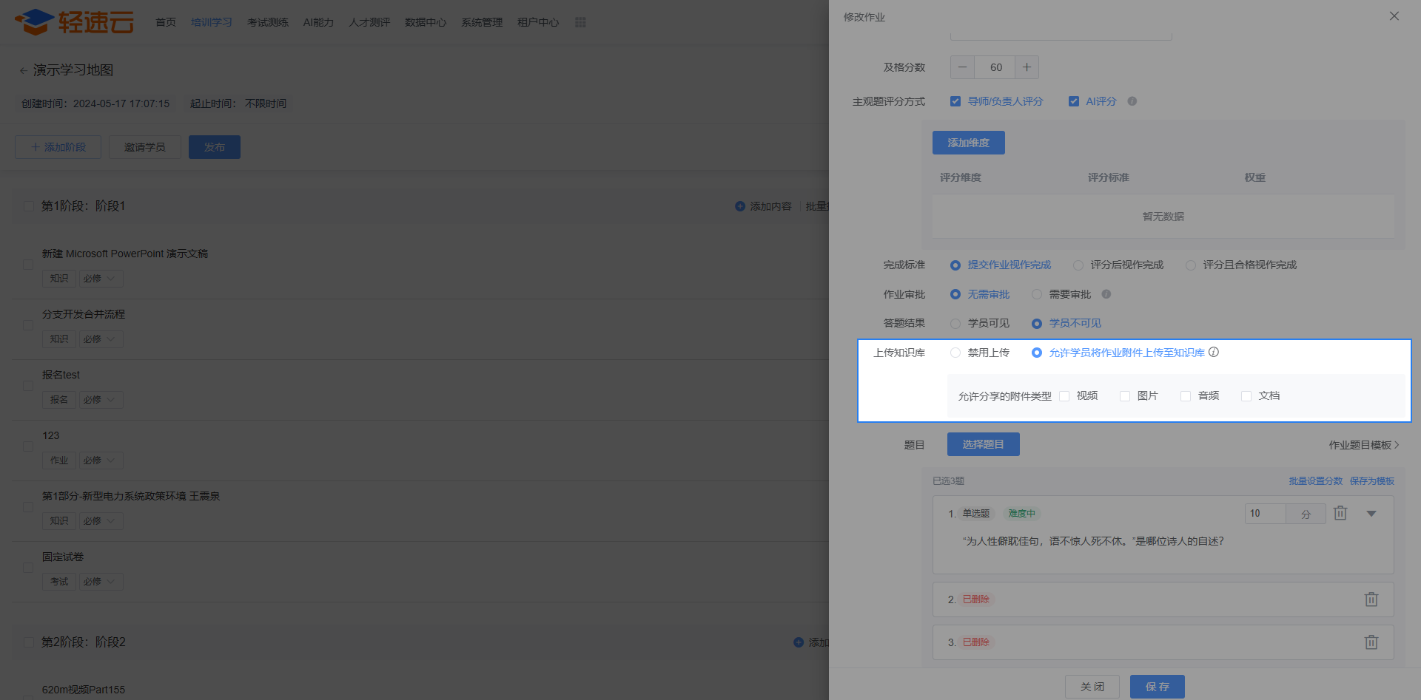Go to the 数据中心 menu
Screen dimensions: 1421x700
coord(425,22)
